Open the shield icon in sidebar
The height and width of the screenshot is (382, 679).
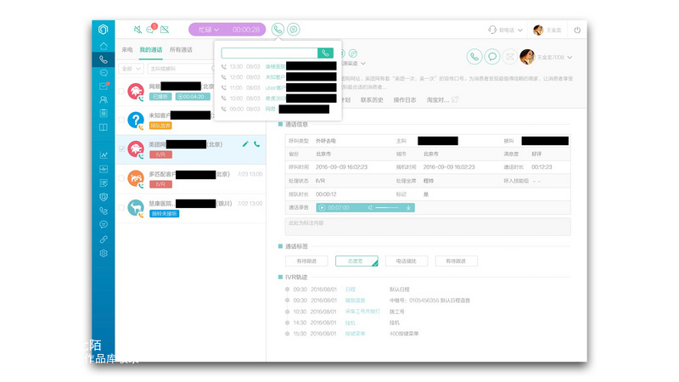tap(103, 197)
